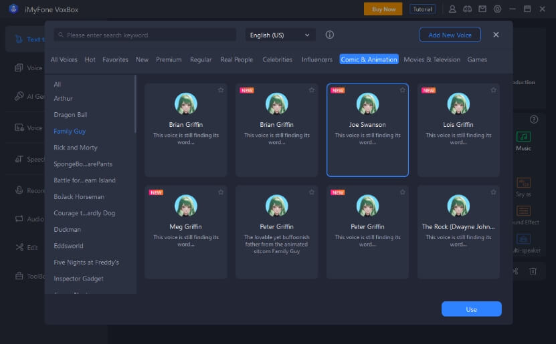Select Rick and Morty category

[76, 147]
